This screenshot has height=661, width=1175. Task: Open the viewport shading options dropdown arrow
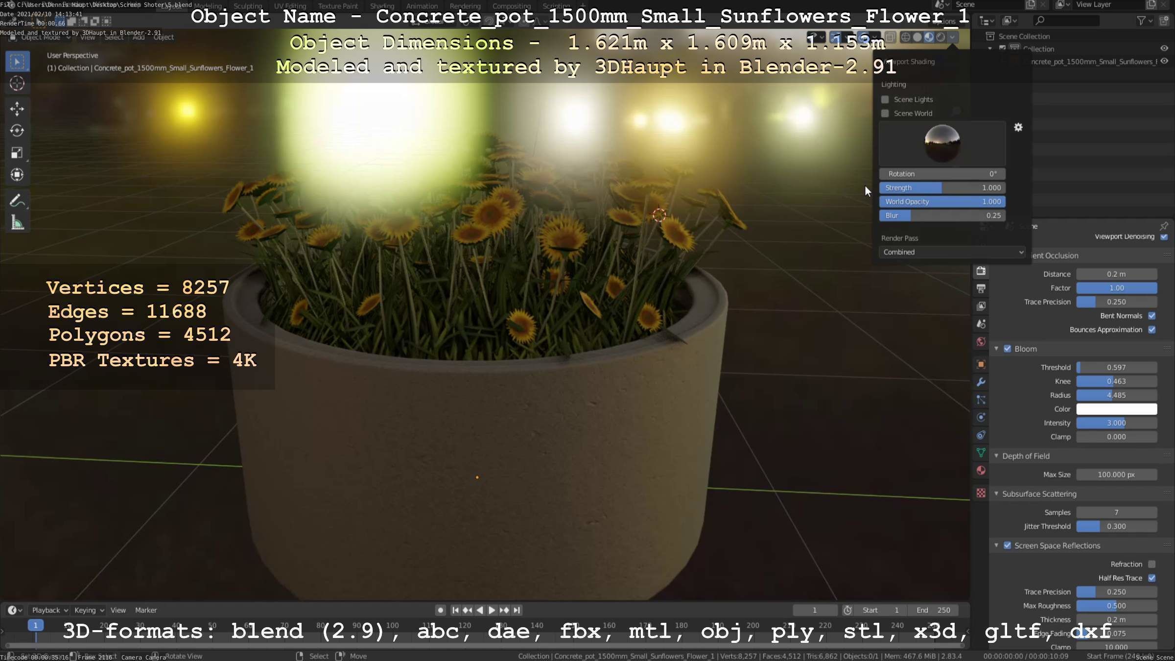pos(952,37)
